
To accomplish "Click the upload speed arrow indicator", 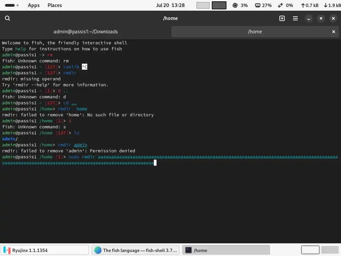I will (x=303, y=5).
